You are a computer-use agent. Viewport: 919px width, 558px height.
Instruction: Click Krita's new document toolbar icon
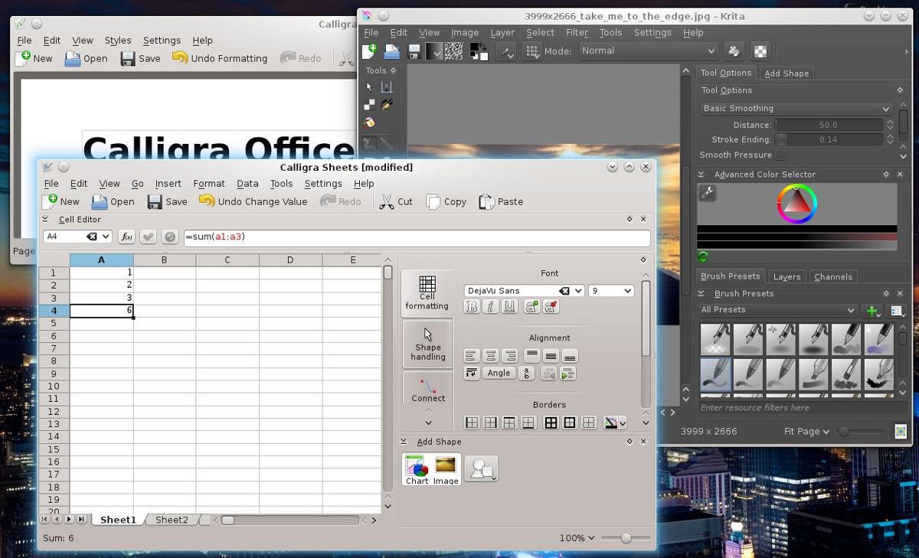coord(370,51)
